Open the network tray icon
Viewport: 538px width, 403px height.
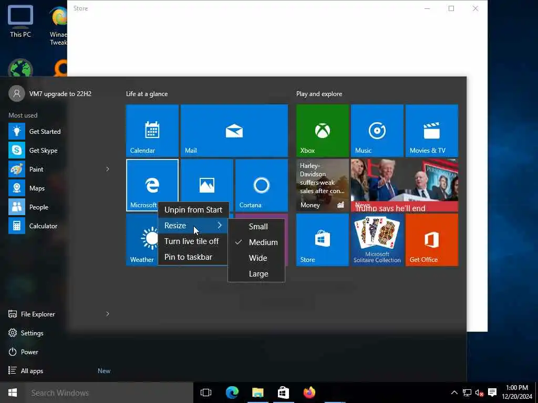click(467, 393)
